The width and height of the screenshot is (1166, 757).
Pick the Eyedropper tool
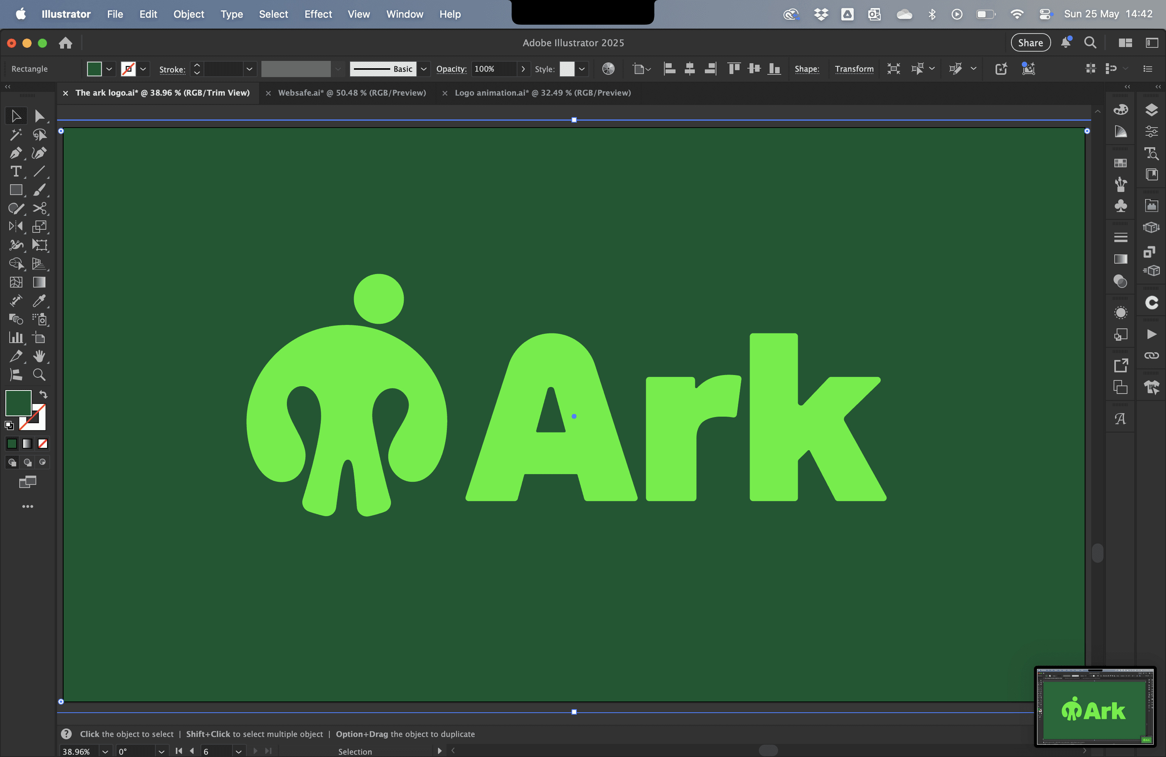(x=39, y=301)
